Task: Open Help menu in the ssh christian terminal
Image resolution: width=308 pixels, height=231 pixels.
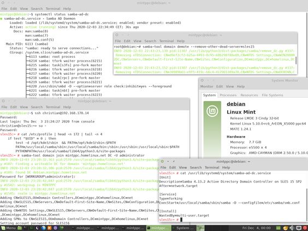Action: click(67, 107)
